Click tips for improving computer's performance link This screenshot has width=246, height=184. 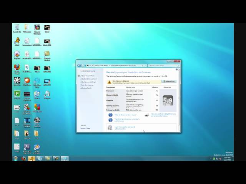(127, 120)
